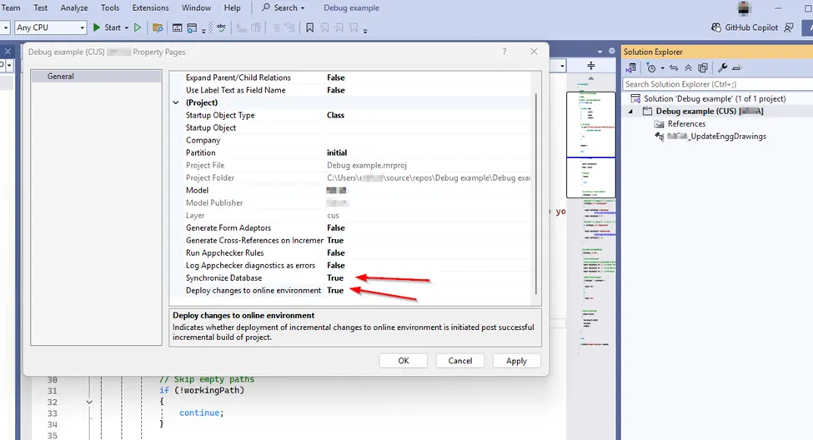
Task: Click Collapse All icon in Solution Explorer
Action: pos(688,67)
